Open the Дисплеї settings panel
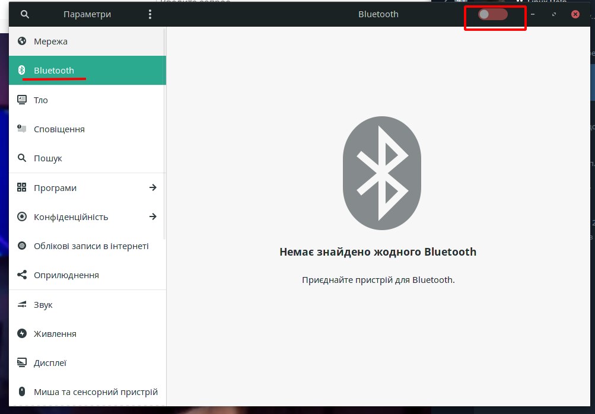 87,363
